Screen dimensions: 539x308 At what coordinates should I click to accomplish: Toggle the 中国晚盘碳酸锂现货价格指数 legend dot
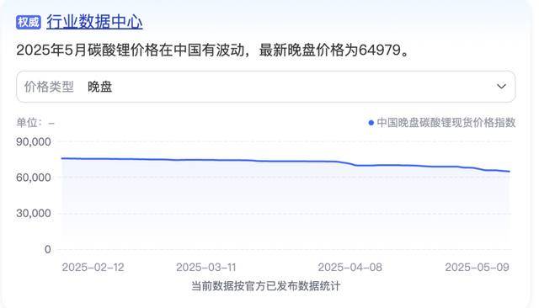tap(371, 123)
